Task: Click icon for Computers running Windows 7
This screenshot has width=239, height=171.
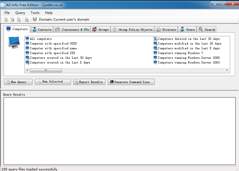Action: point(155,53)
